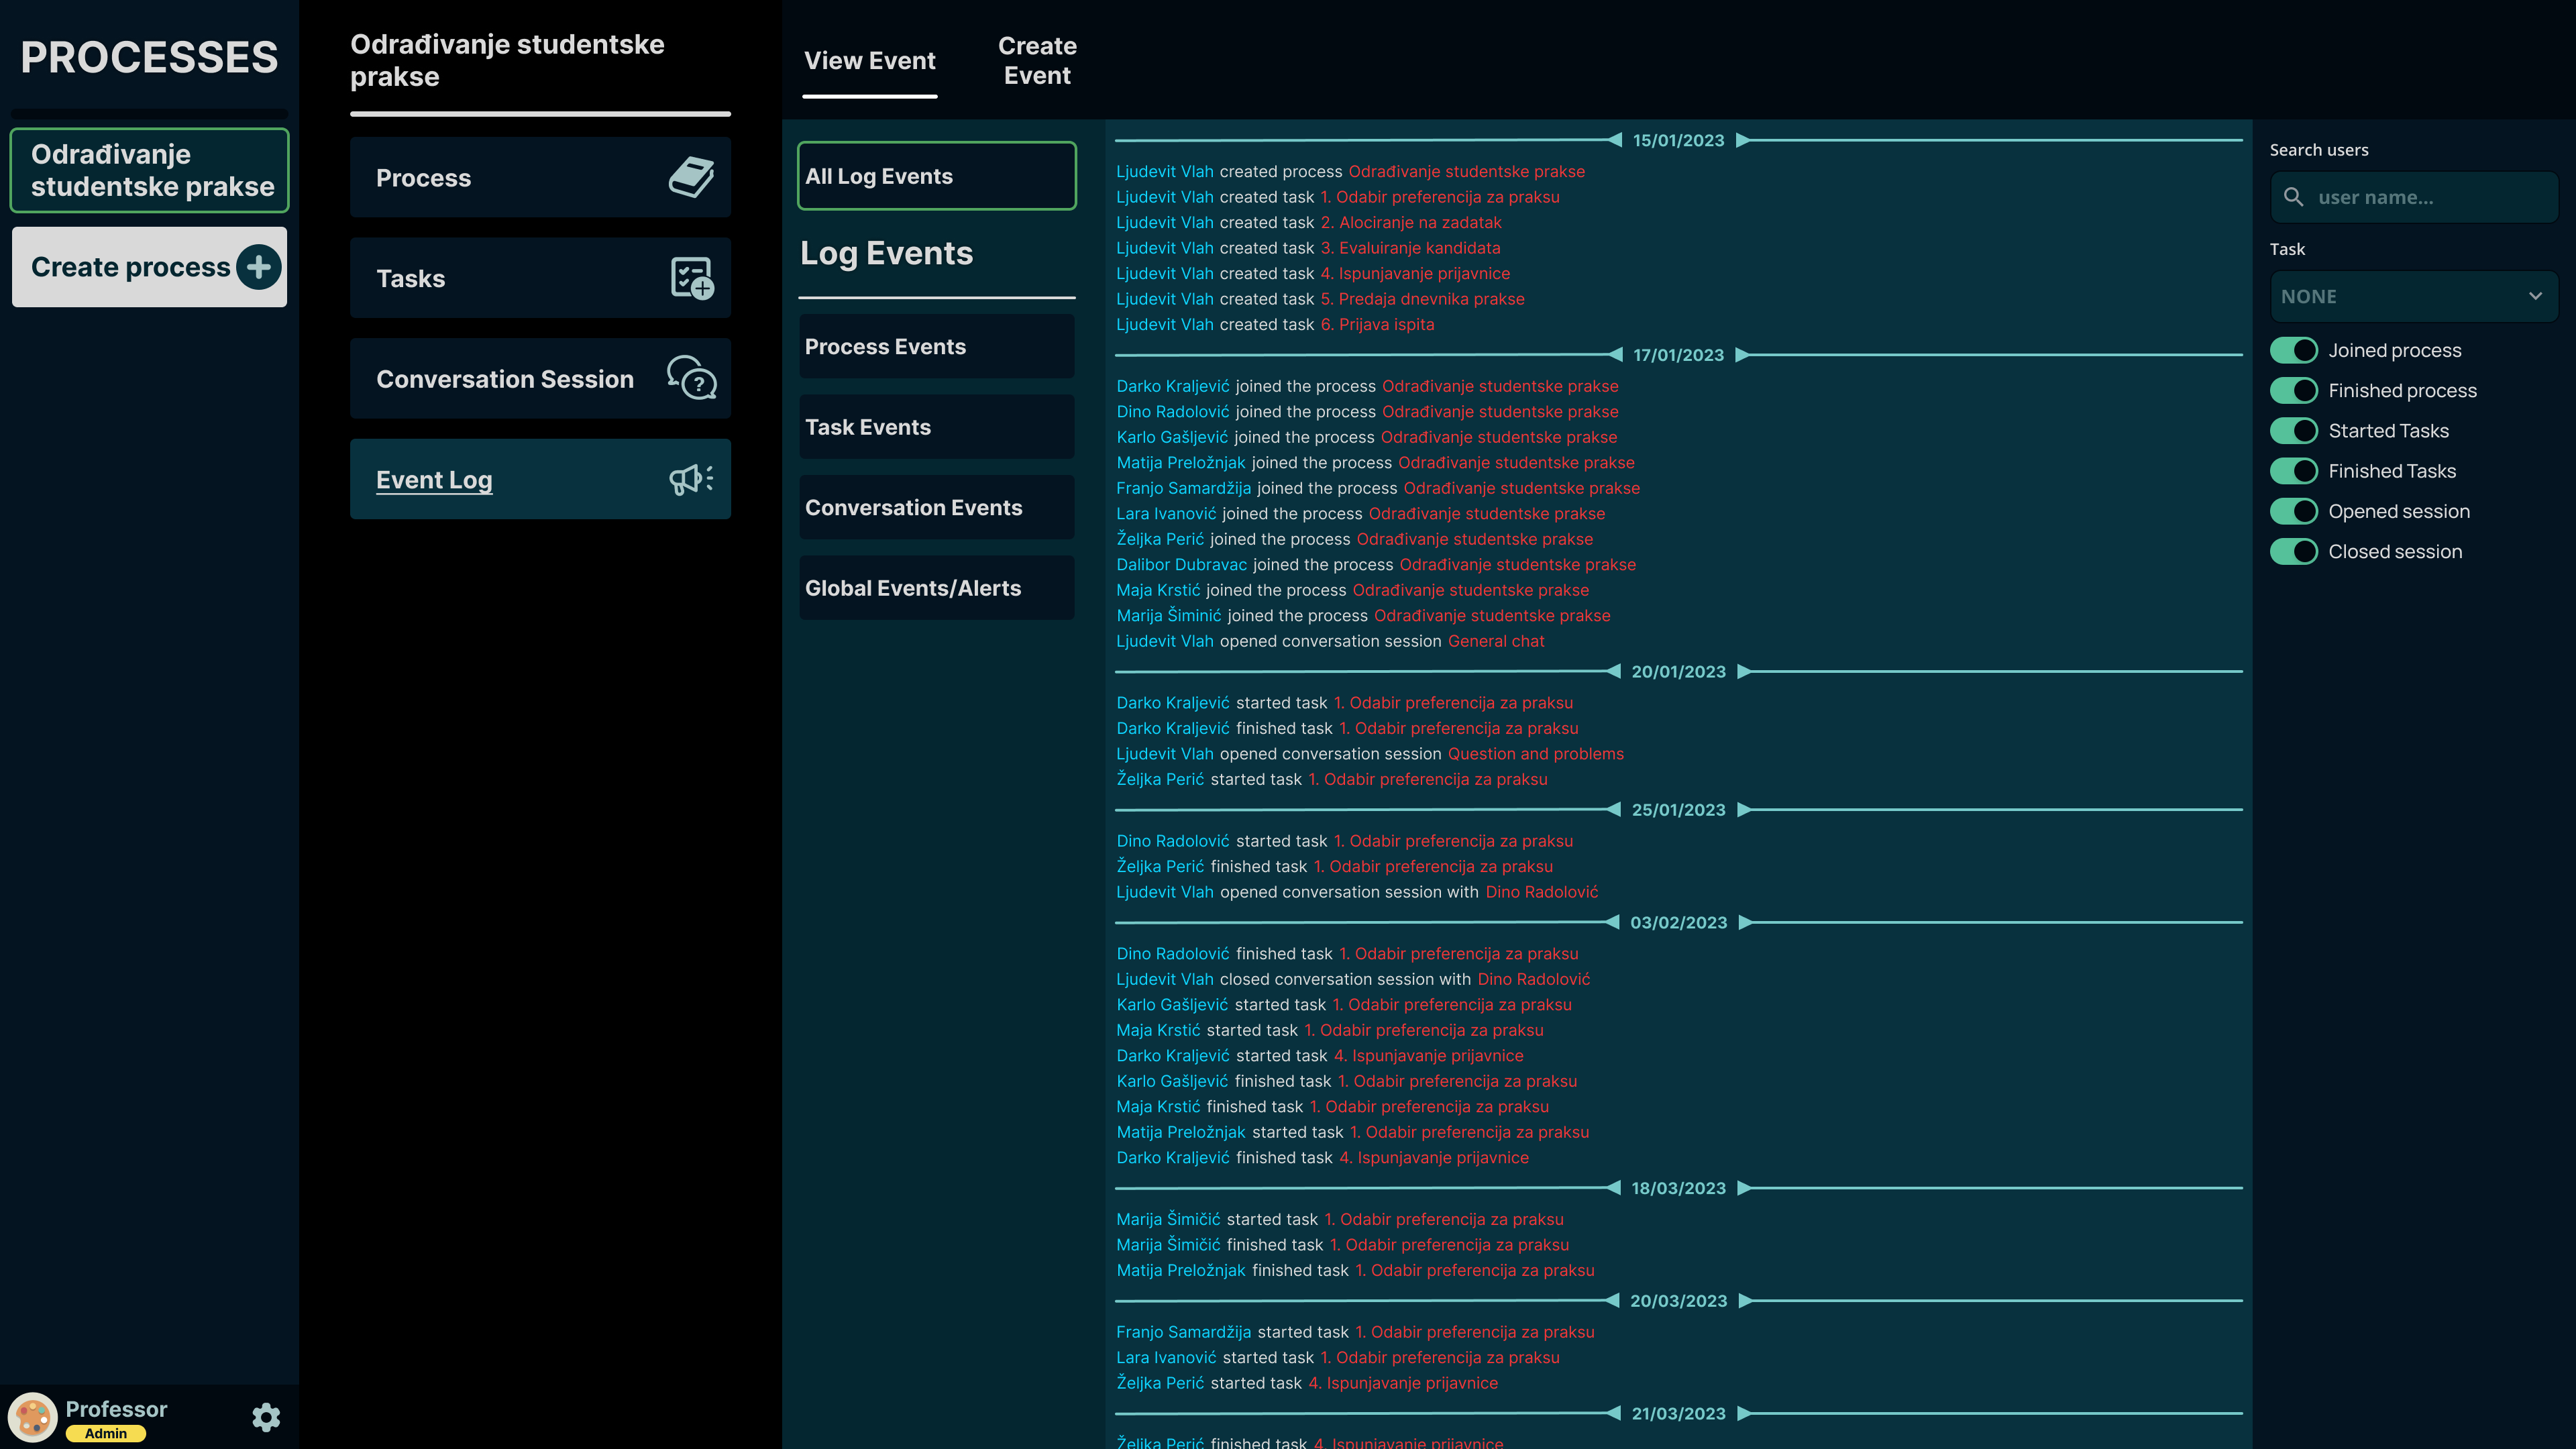2576x1449 pixels.
Task: Click the plus icon on Create process
Action: pos(259,267)
